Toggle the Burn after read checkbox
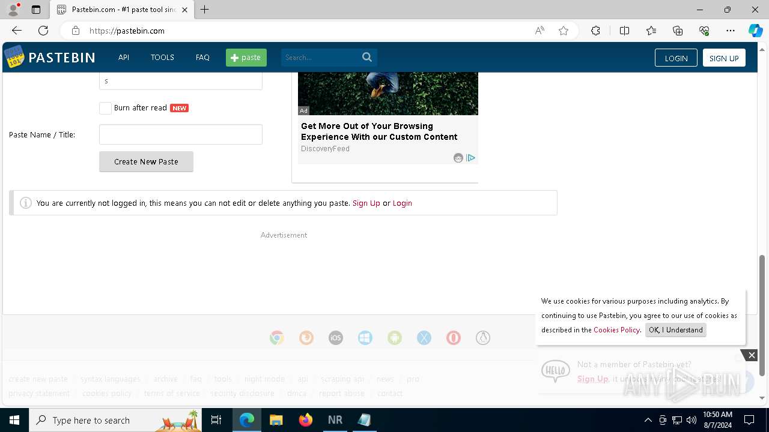Image resolution: width=769 pixels, height=432 pixels. point(105,108)
